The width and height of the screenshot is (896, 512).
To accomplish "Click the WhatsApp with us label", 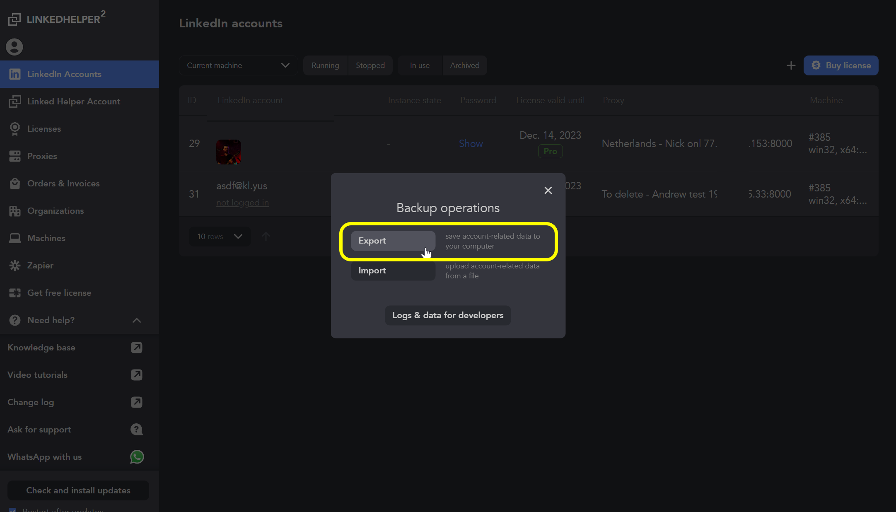I will (x=44, y=457).
